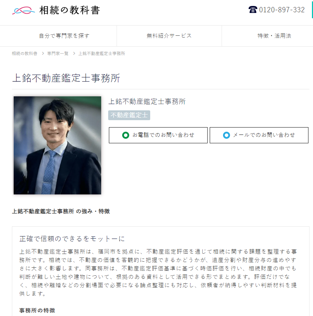Click the green circle icon for phone inquiry

click(126, 135)
